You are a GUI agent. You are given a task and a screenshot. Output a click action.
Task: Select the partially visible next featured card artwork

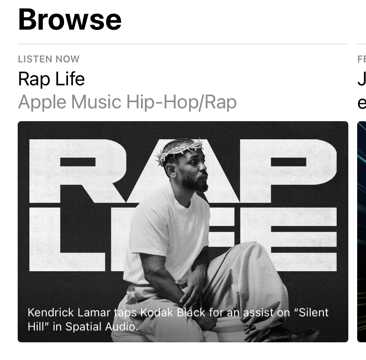[x=362, y=231]
